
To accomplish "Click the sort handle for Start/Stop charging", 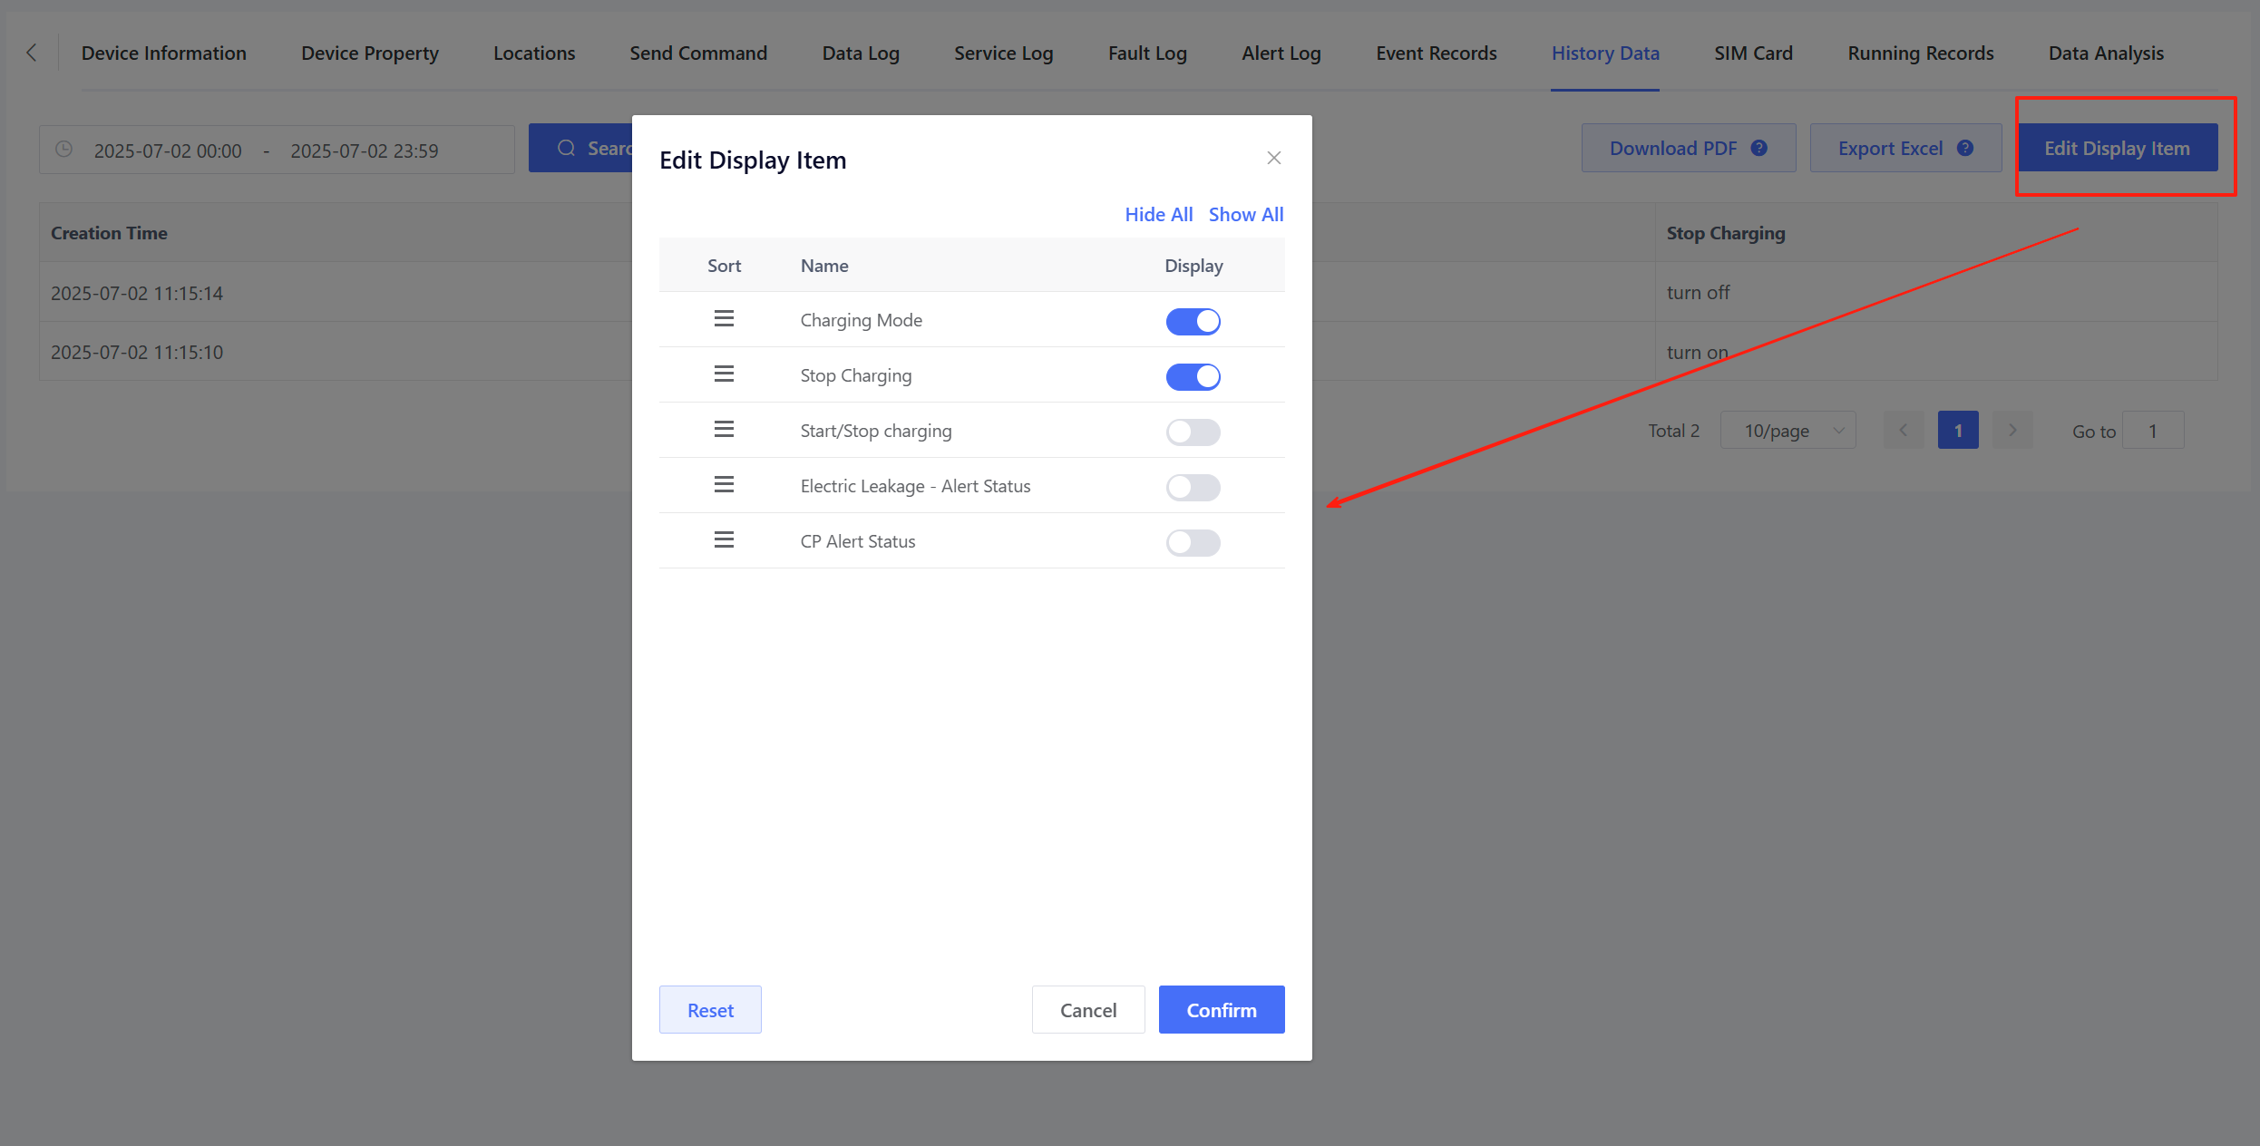I will point(724,430).
